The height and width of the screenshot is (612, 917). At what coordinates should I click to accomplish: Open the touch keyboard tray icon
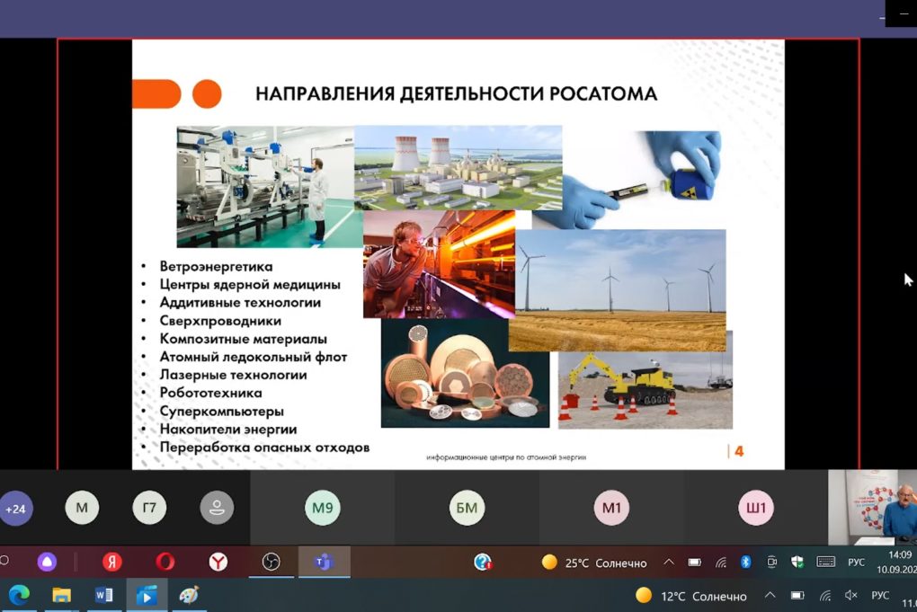click(826, 563)
